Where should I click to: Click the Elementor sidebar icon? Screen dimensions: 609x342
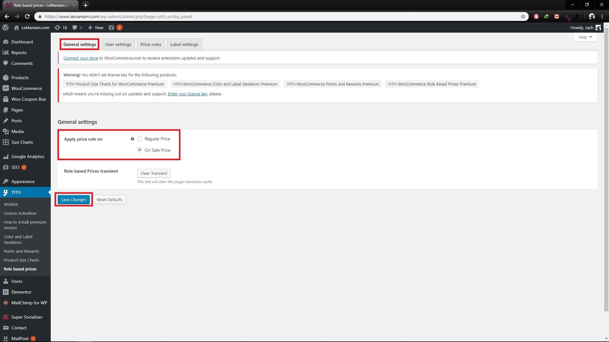6,292
